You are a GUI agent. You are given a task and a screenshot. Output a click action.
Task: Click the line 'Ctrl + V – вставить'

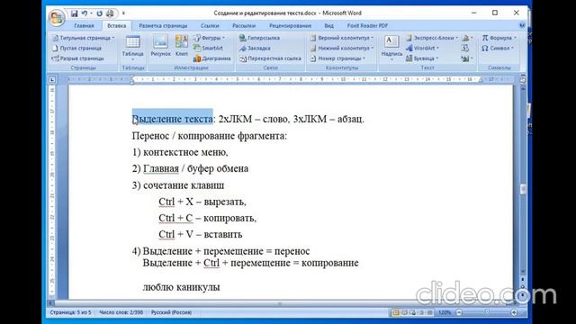coord(200,234)
